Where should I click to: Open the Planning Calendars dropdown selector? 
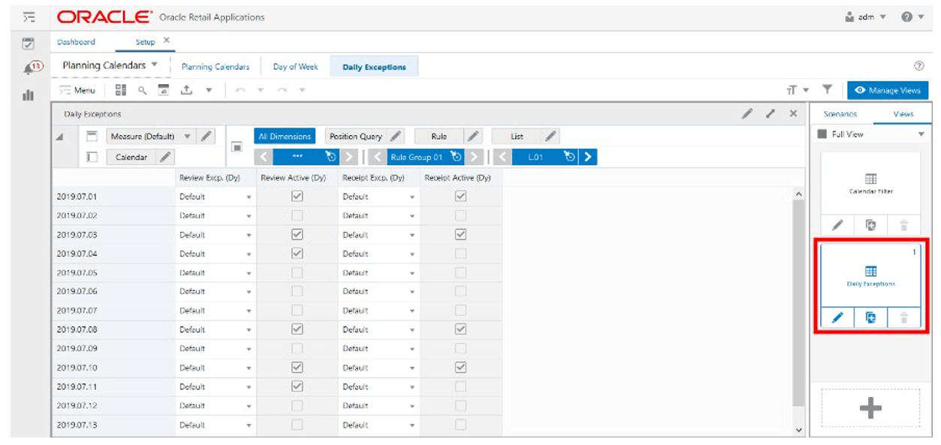click(110, 65)
